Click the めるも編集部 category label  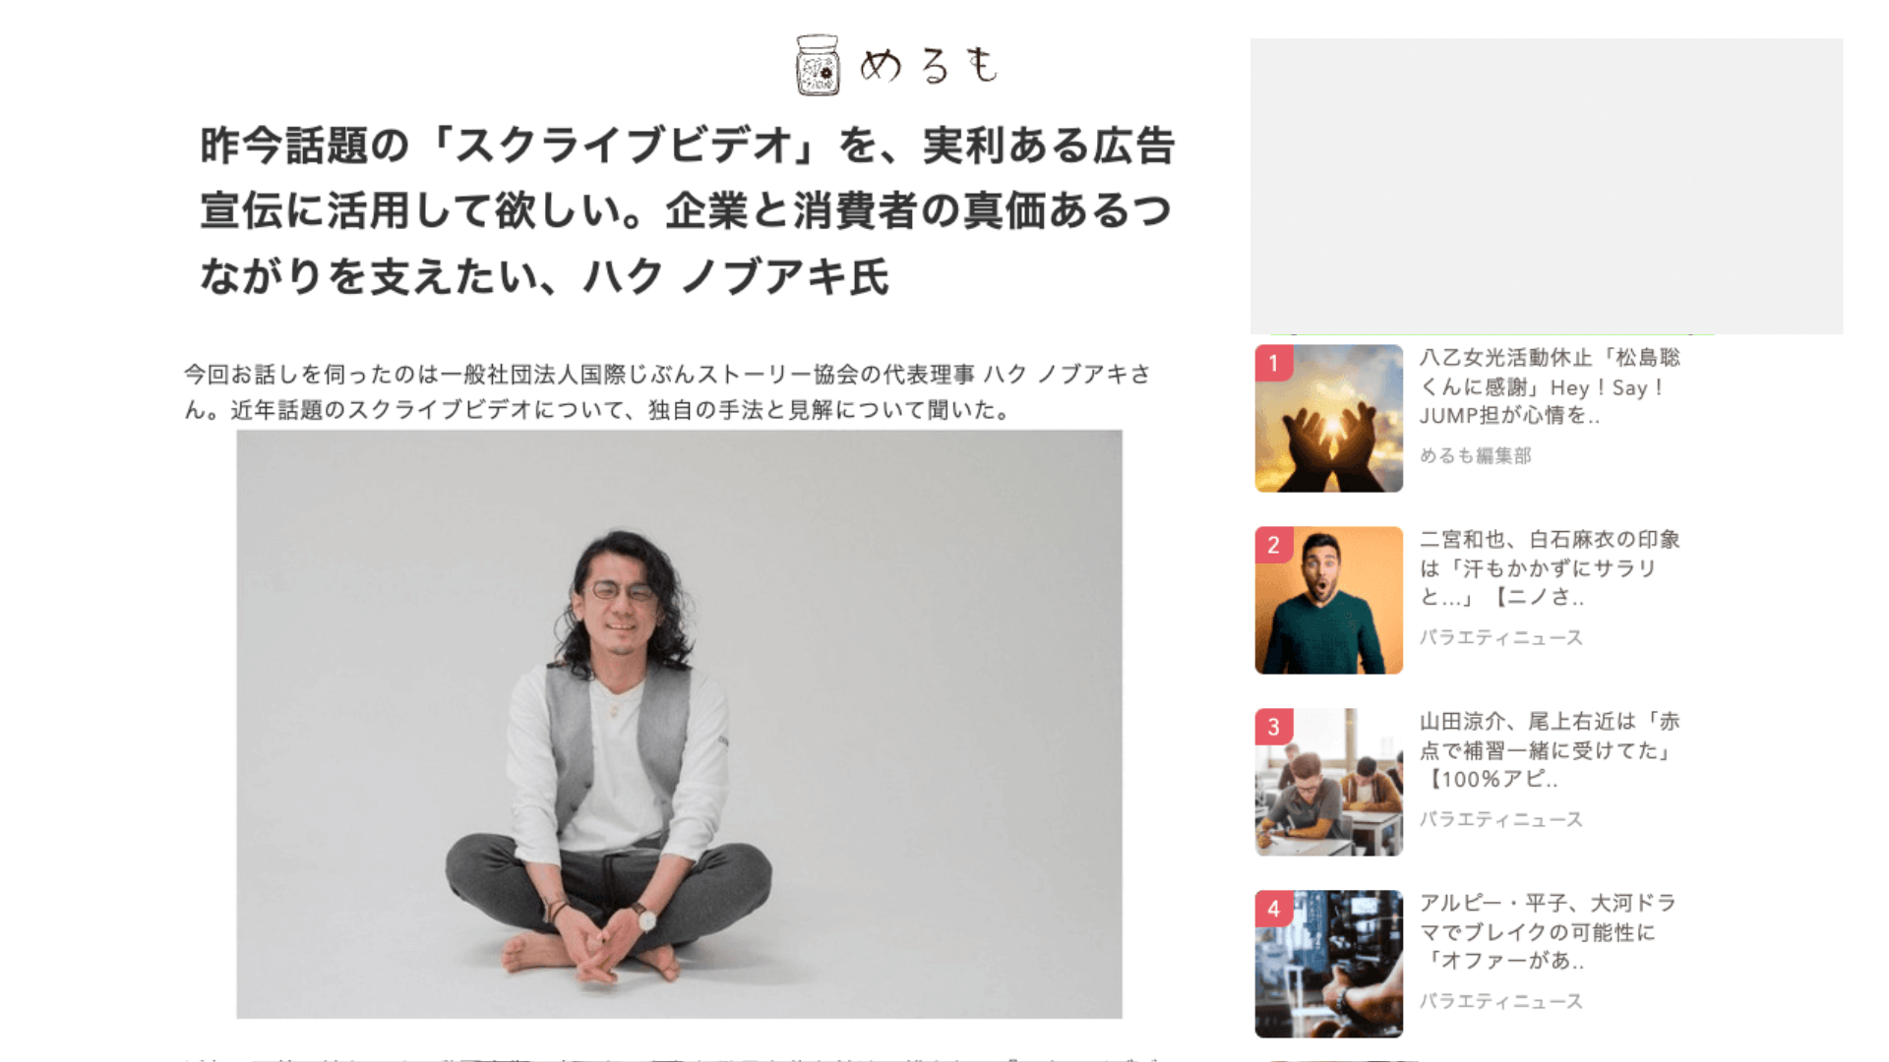click(x=1475, y=455)
